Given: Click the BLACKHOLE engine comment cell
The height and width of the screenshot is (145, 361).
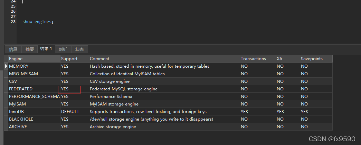Looking at the screenshot, I should point(164,119).
